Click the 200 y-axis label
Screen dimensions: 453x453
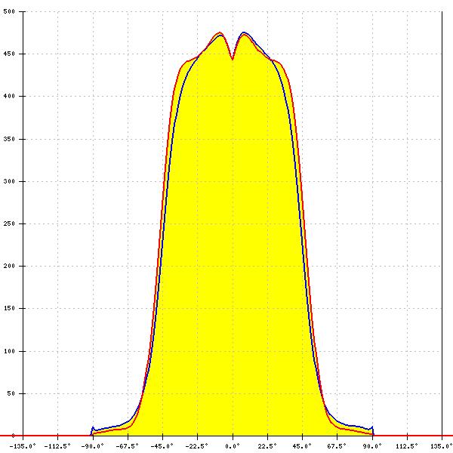tap(9, 266)
